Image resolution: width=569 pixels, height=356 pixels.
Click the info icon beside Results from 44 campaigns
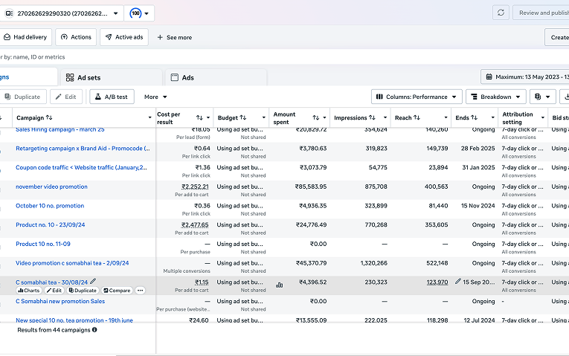(x=94, y=330)
